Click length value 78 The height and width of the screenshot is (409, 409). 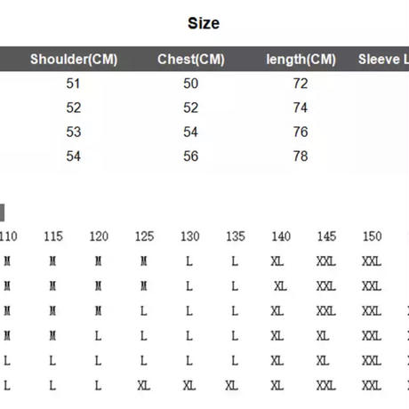click(301, 156)
